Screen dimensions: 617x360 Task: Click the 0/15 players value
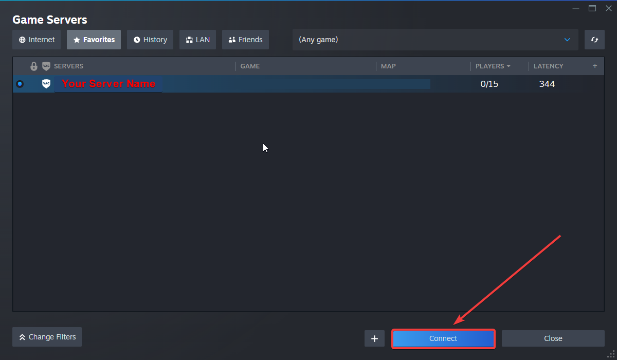[x=489, y=84]
